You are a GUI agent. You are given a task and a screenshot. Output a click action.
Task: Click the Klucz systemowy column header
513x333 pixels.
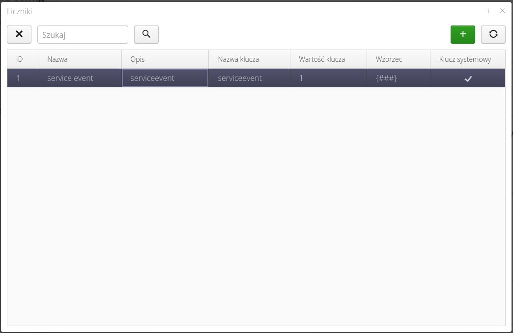pyautogui.click(x=465, y=59)
